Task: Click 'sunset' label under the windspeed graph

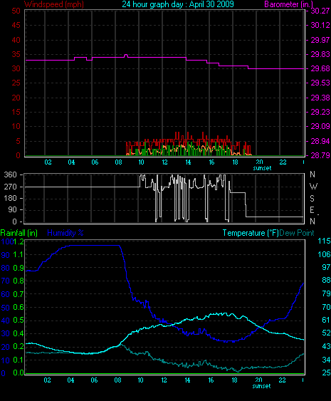Action: click(x=262, y=168)
